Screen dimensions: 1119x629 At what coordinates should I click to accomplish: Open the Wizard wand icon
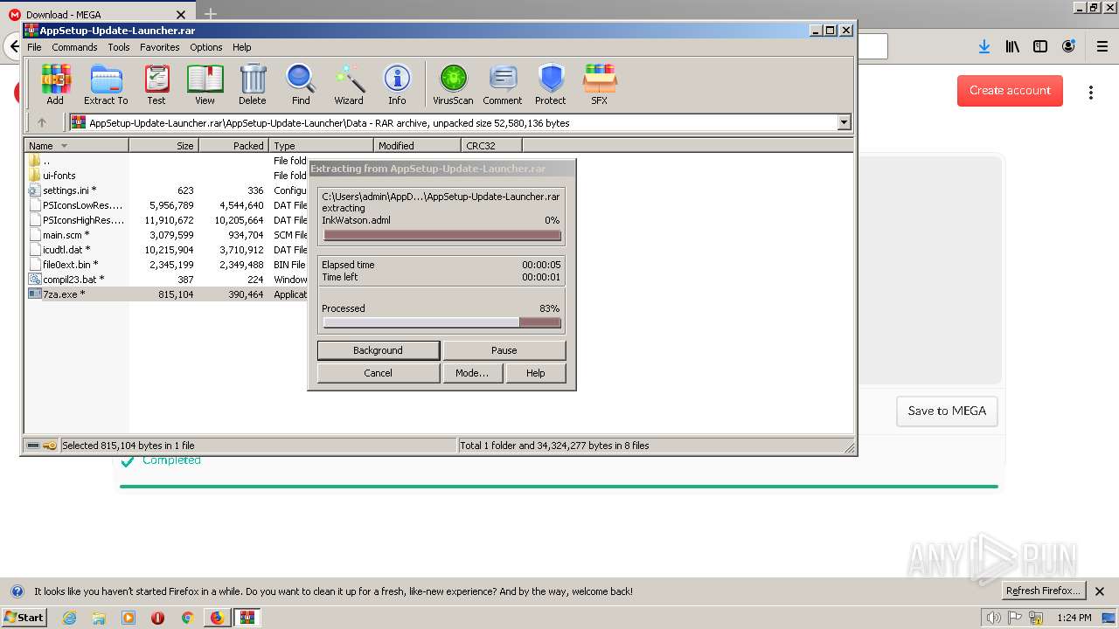[x=349, y=85]
